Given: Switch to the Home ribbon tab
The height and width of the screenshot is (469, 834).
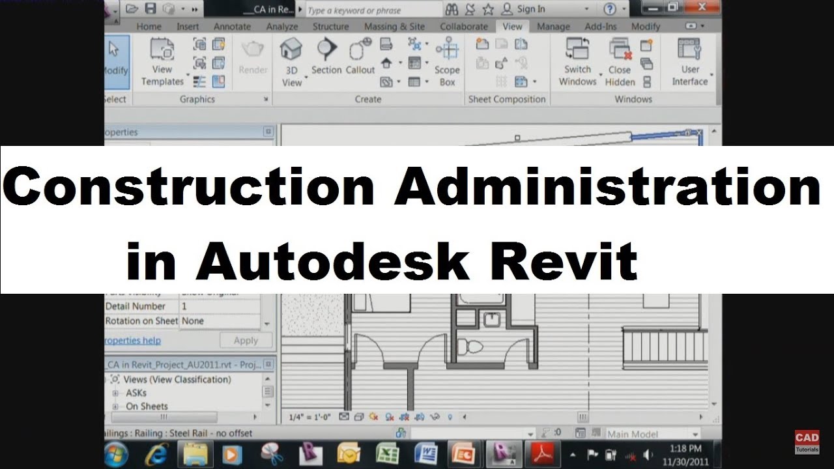Looking at the screenshot, I should (x=149, y=27).
